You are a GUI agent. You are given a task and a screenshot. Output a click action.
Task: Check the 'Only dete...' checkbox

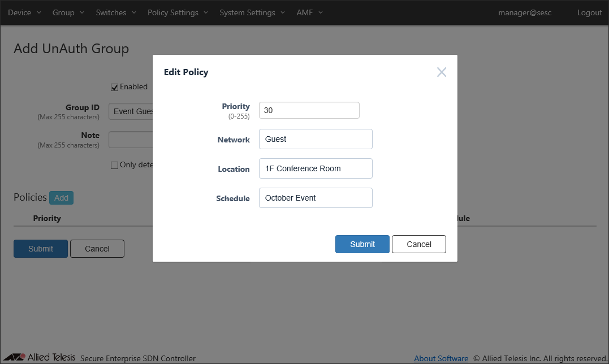(115, 165)
